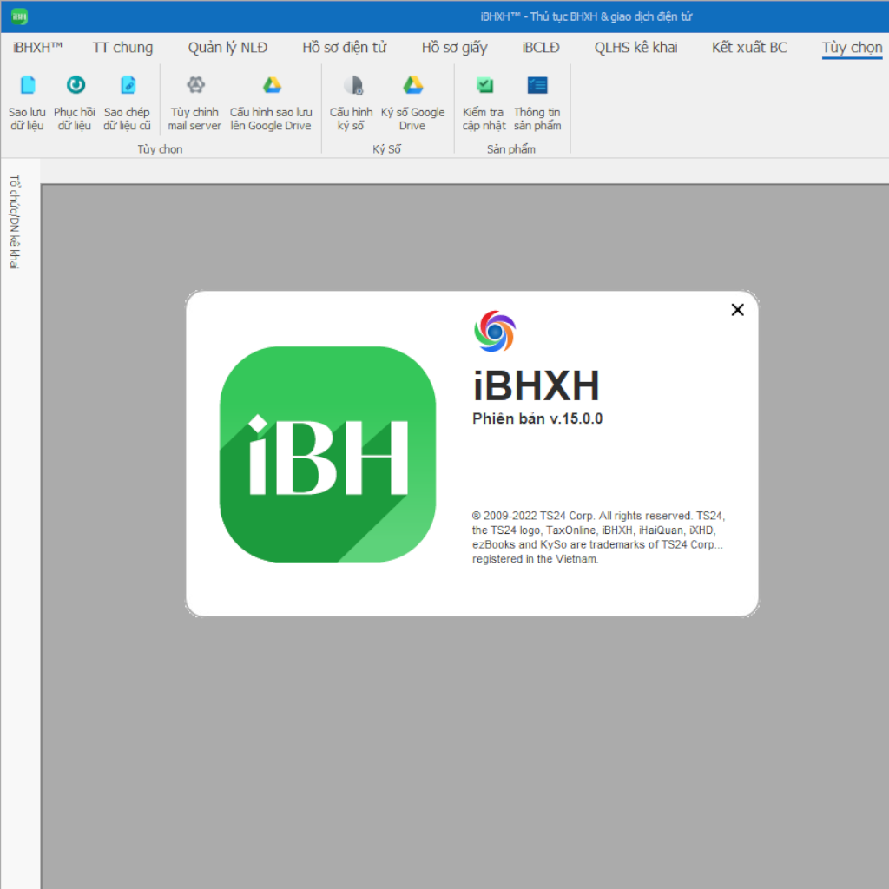Select the Hồ sơ điện tử tab
Screen dimensions: 889x889
(344, 48)
